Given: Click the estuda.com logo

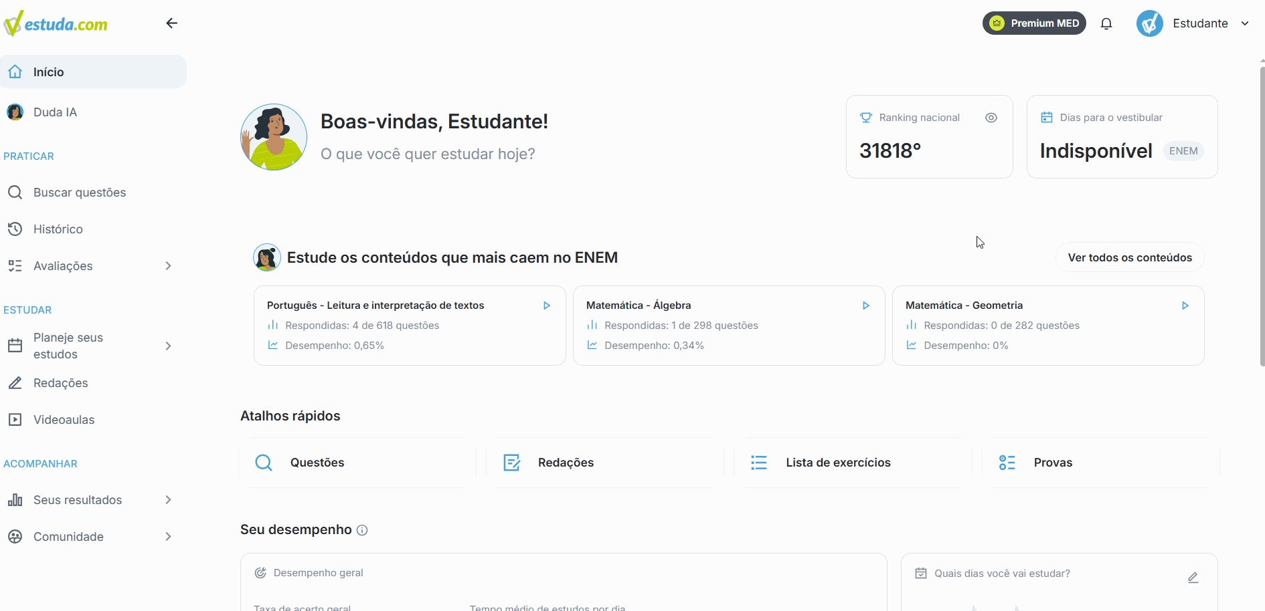Looking at the screenshot, I should [x=56, y=23].
